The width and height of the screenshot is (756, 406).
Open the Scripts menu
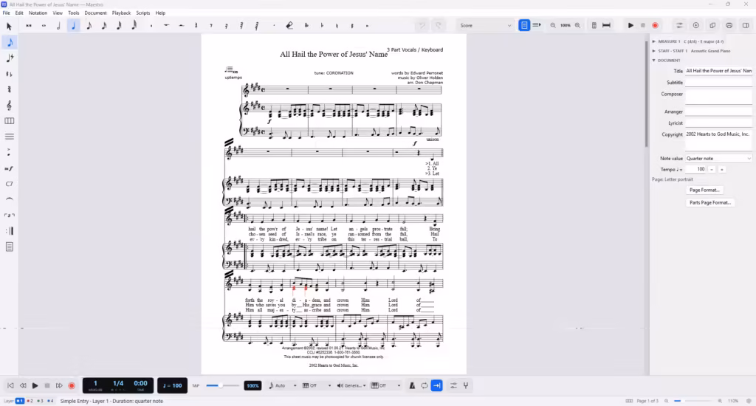click(x=142, y=13)
